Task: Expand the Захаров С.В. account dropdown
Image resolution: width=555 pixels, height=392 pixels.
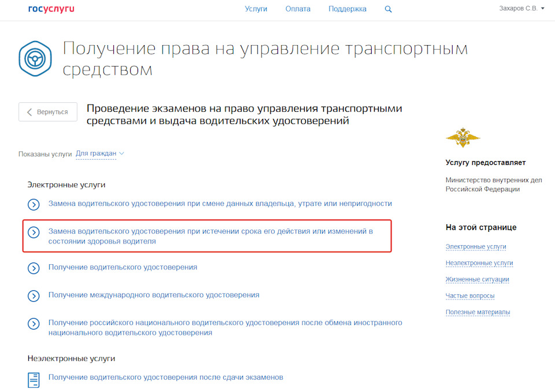Action: [x=521, y=8]
